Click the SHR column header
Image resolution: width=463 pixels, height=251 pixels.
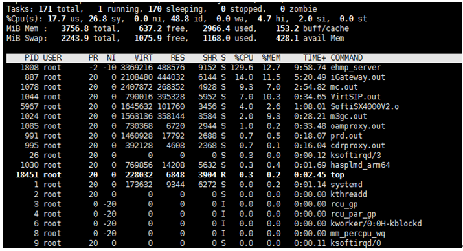(210, 57)
